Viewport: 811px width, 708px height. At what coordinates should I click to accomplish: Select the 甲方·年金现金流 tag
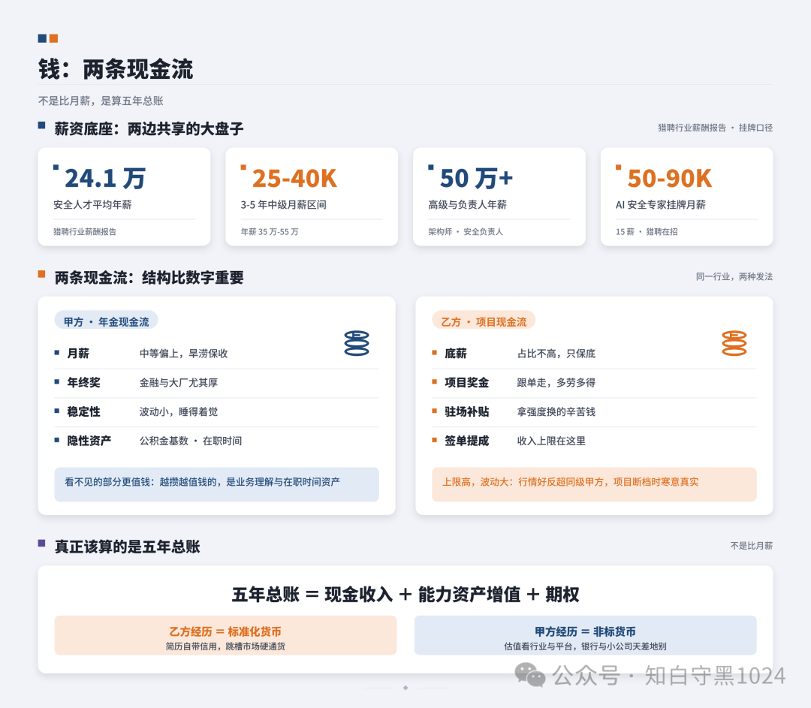point(106,321)
